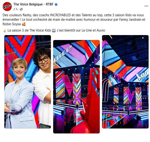The width and height of the screenshot is (150, 142).
Task: Open the photo of the two hosts
Action: coord(28,82)
